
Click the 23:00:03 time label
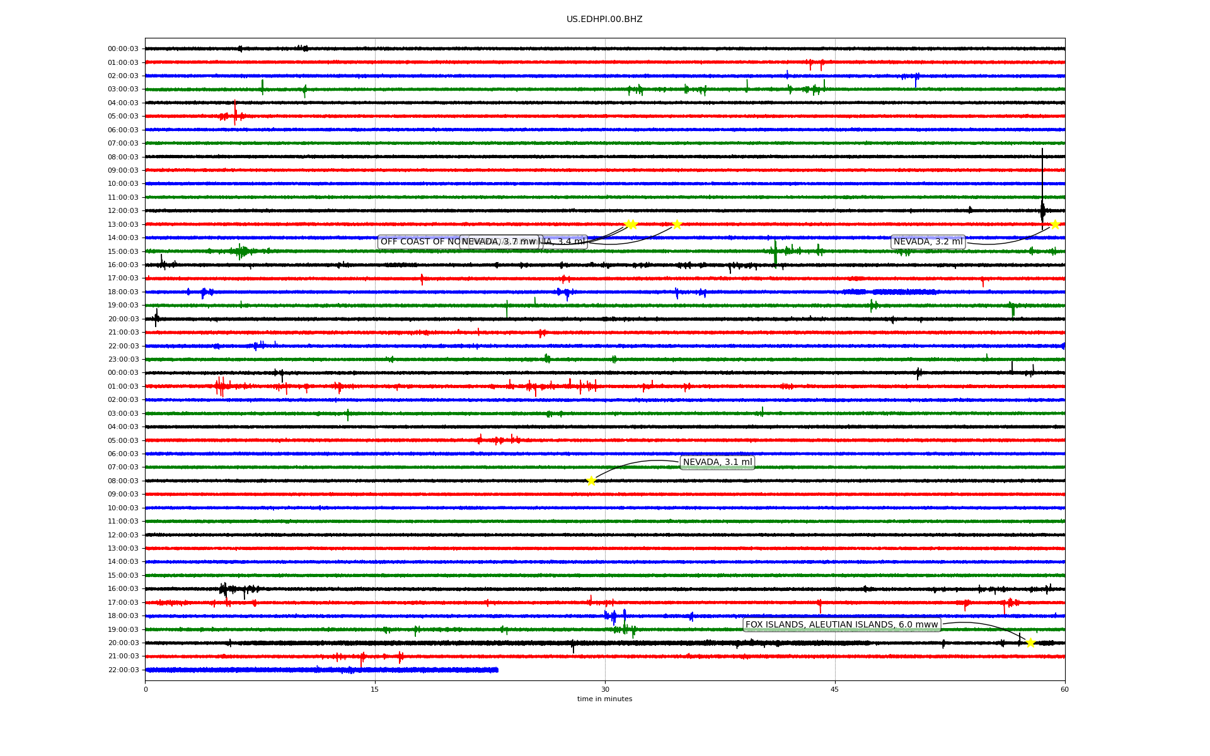123,360
